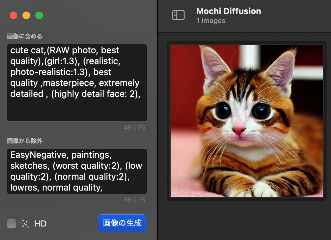Click the 49 / 75 token counter
Viewport: 331px width, 240px height.
tap(134, 127)
